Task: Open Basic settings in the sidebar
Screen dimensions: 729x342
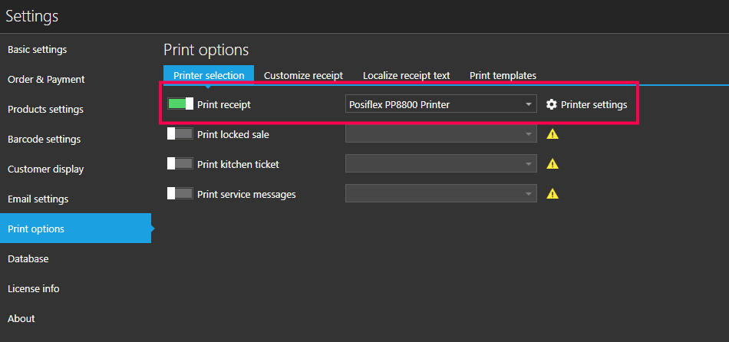Action: 37,50
